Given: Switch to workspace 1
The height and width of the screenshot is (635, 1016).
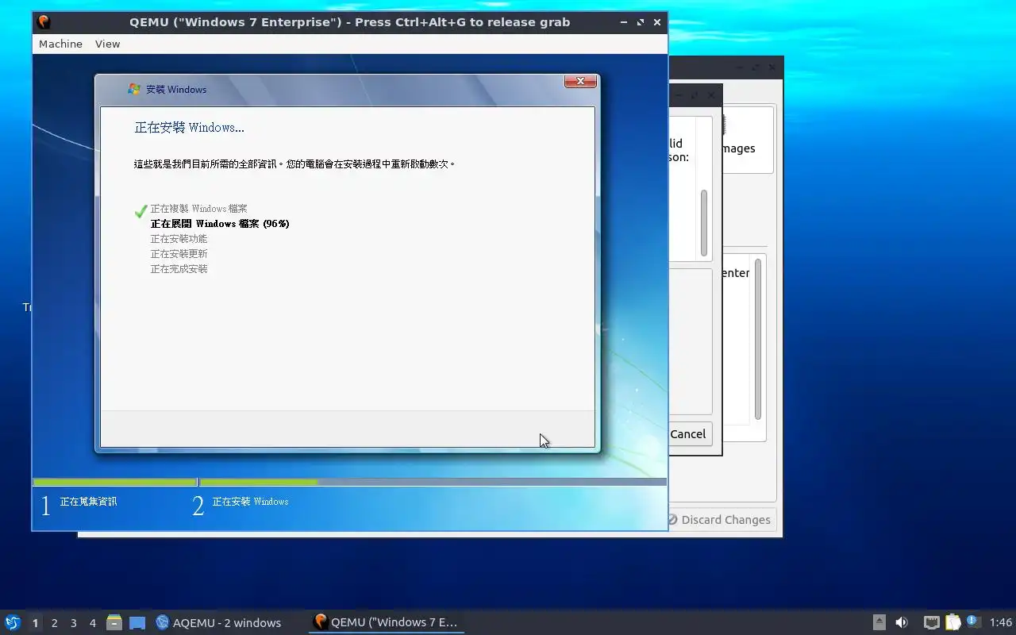Looking at the screenshot, I should tap(35, 623).
